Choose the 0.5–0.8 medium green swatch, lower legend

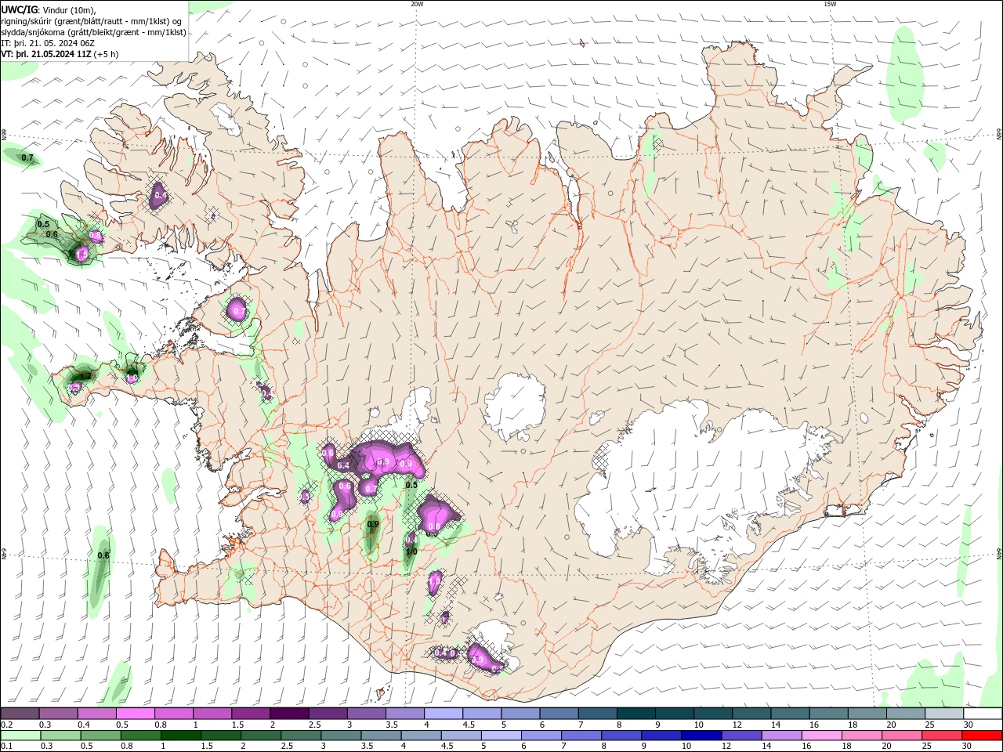100,736
